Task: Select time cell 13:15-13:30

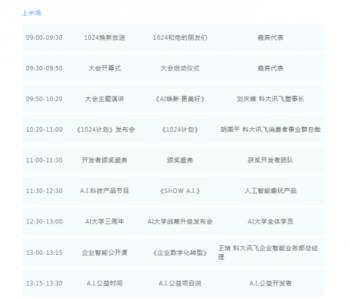Action: click(44, 284)
